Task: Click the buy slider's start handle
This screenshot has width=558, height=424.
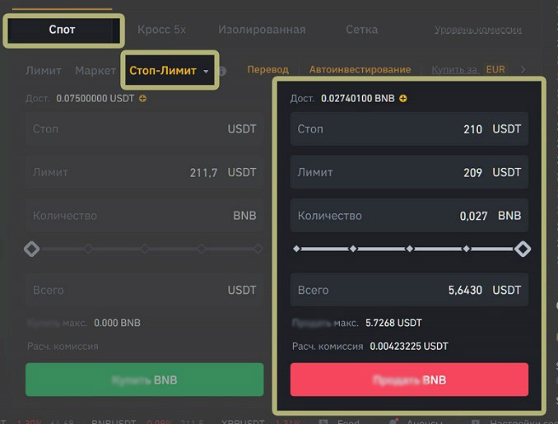Action: (x=31, y=249)
